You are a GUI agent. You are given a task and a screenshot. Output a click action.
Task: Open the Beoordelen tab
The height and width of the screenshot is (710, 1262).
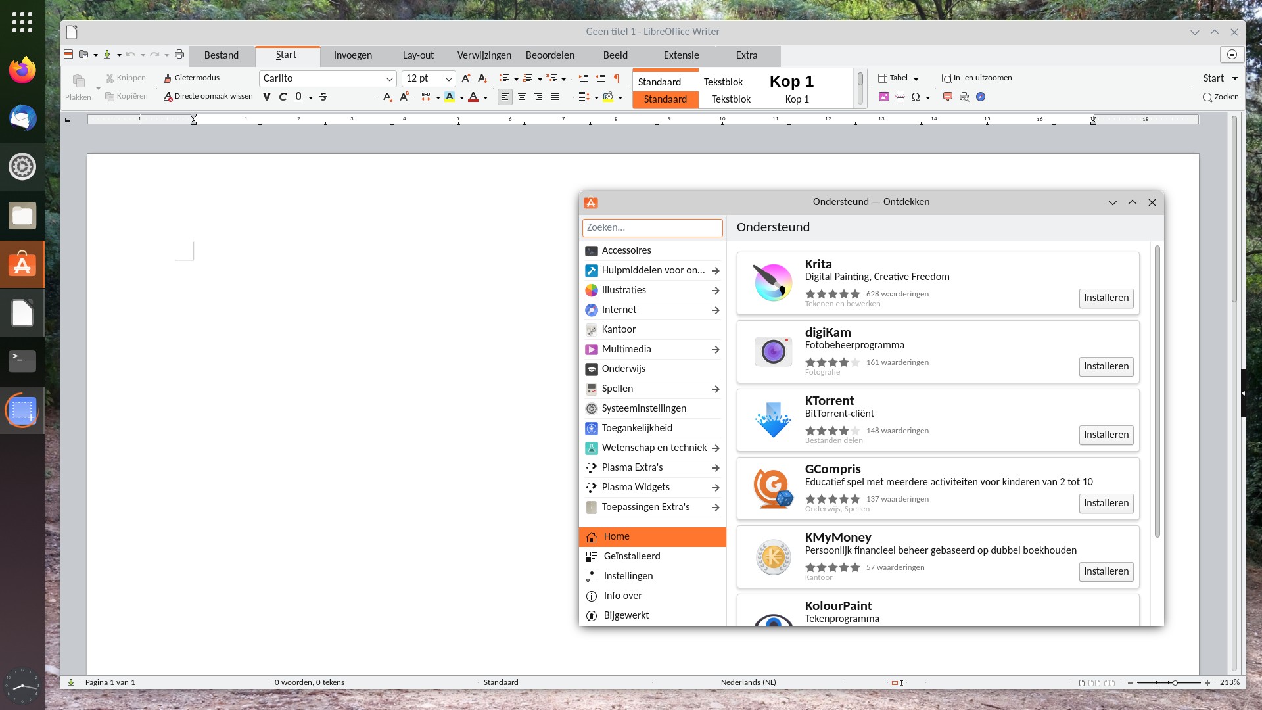coord(550,55)
